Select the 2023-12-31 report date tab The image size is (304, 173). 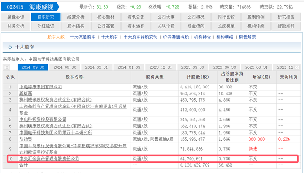point(161,67)
